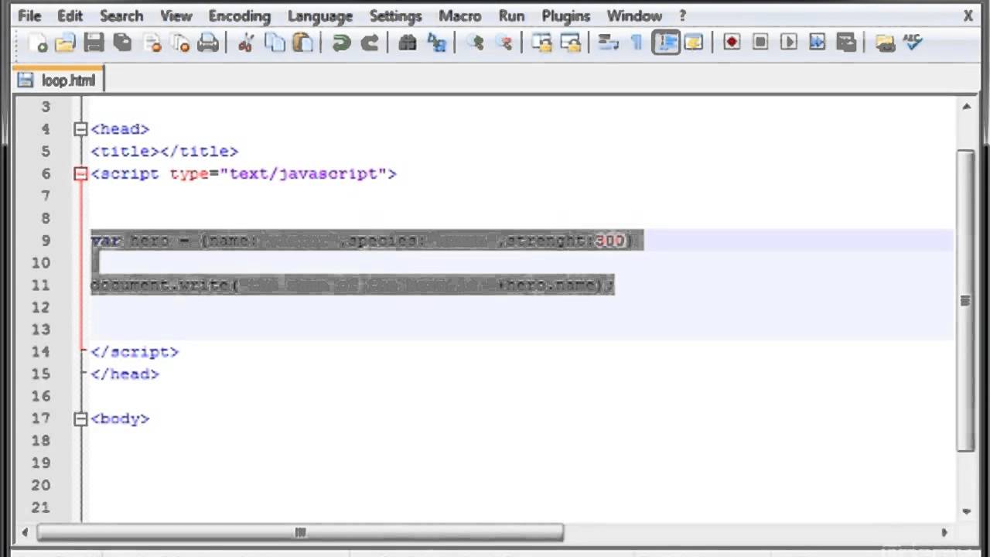Click line number 11 in the margin
This screenshot has height=557, width=990.
click(x=41, y=285)
